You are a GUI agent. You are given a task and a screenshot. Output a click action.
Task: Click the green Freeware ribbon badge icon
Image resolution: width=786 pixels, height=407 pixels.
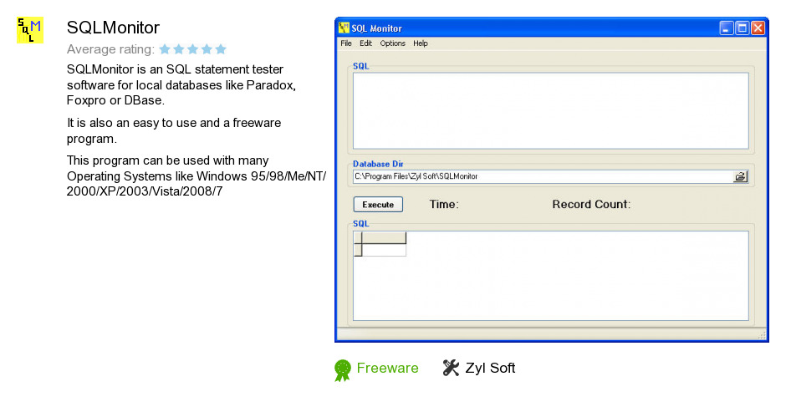click(x=343, y=370)
